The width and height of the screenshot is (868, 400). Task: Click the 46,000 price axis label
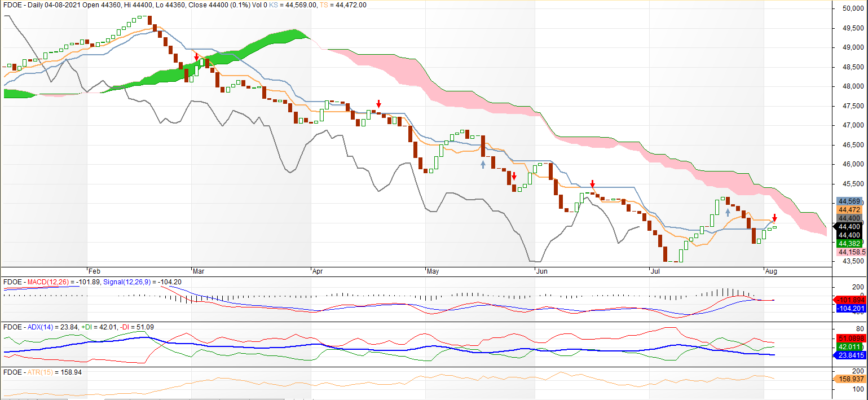click(x=853, y=164)
